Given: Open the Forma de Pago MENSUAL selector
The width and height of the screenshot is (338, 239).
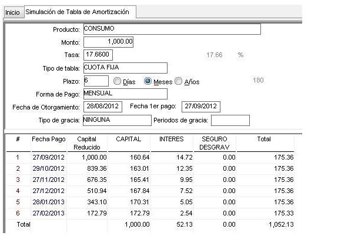Looking at the screenshot, I should (125, 94).
